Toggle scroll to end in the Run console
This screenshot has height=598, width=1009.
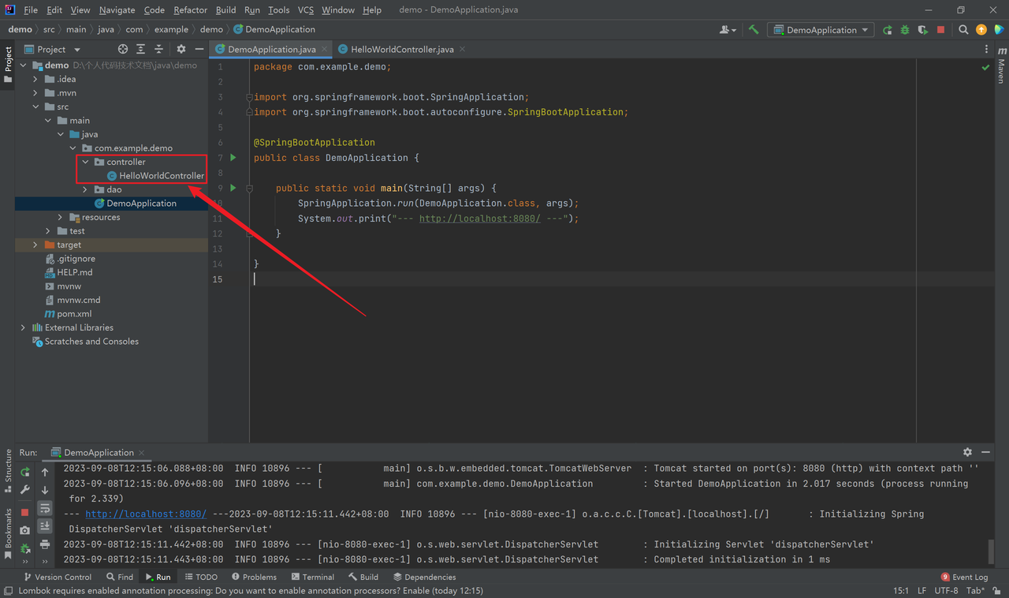pyautogui.click(x=45, y=526)
